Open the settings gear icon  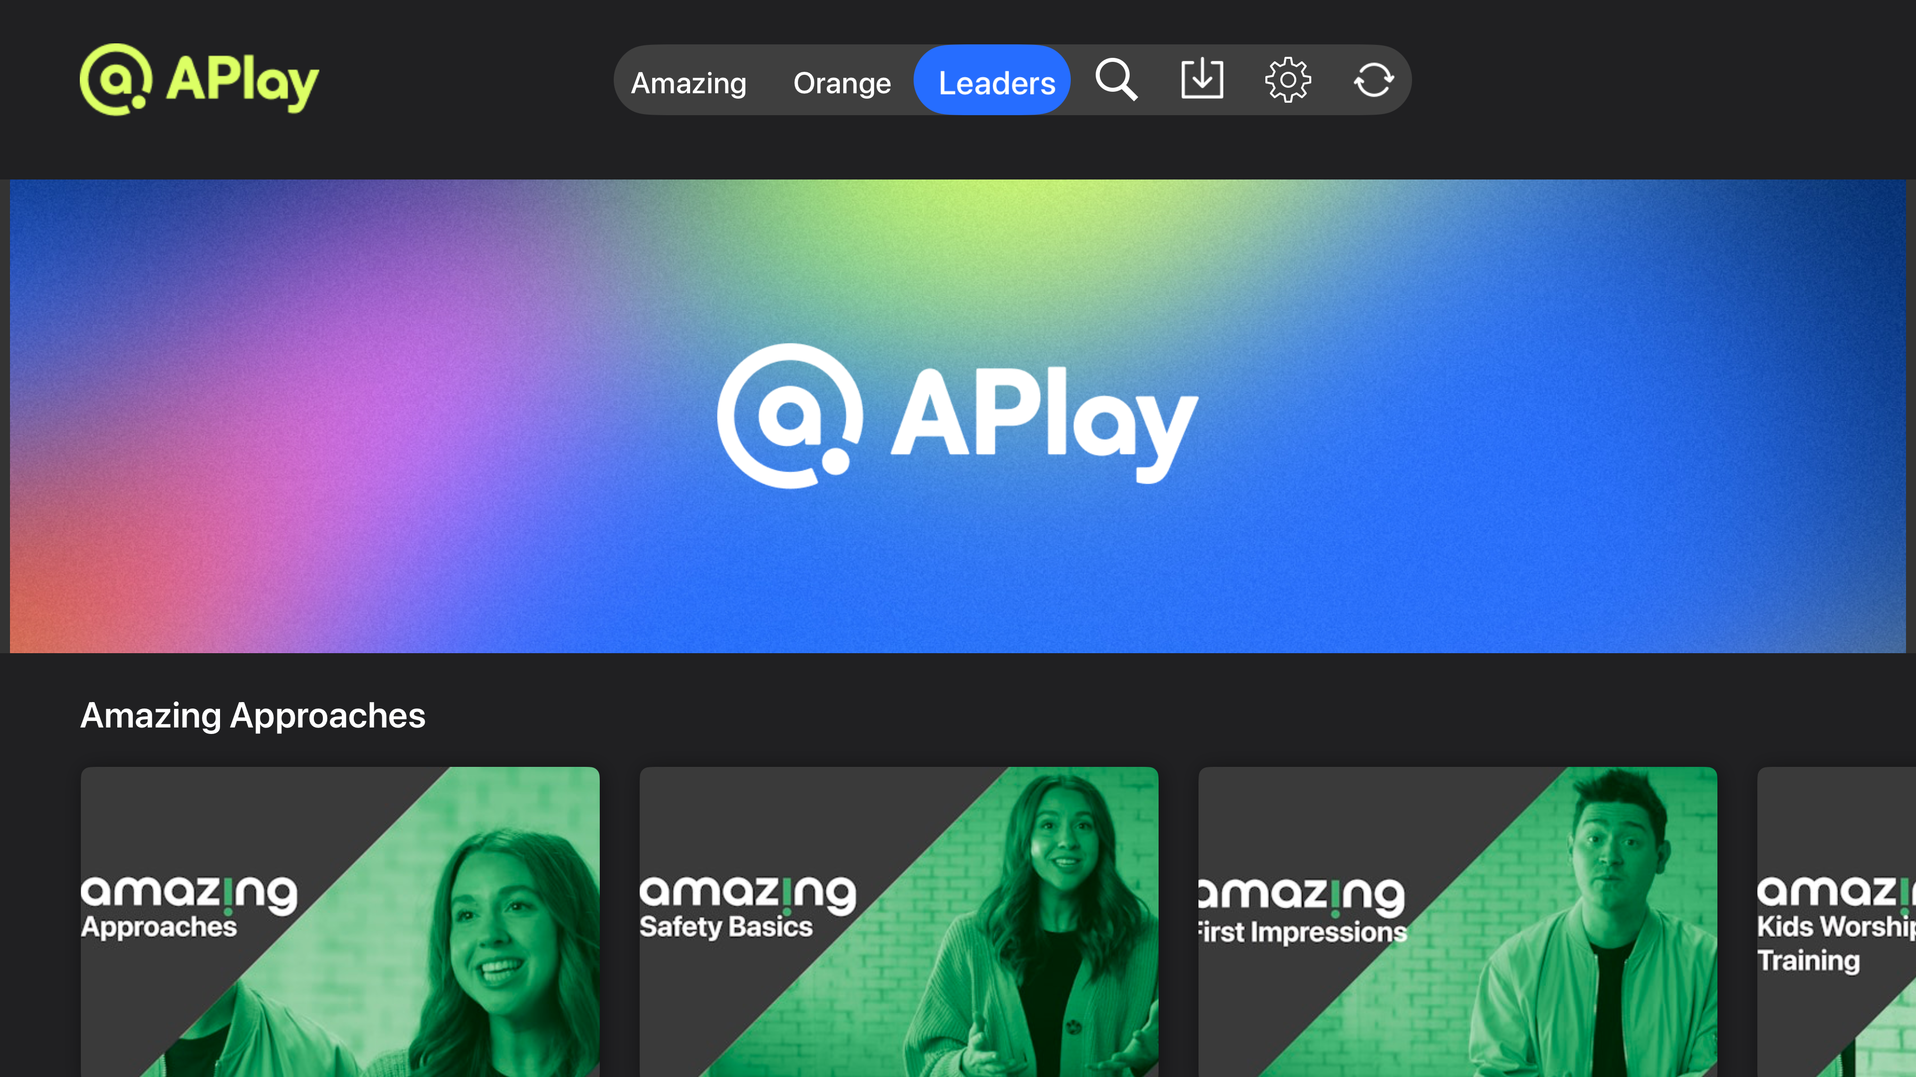[1287, 80]
